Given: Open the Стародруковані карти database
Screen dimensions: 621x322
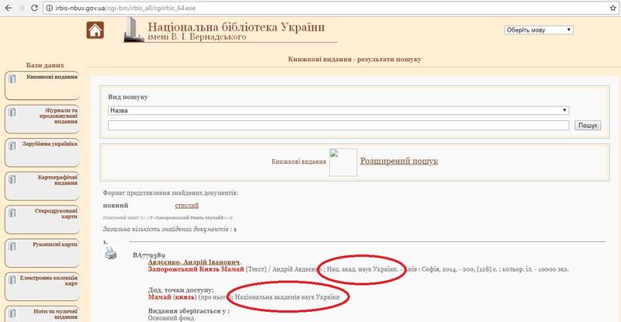Looking at the screenshot, I should 42,220.
